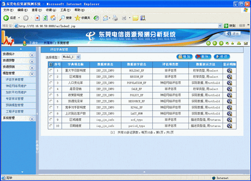The width and height of the screenshot is (251, 181).
Task: Select radio for row 7 竞争对手影响度
Action: [x=51, y=107]
